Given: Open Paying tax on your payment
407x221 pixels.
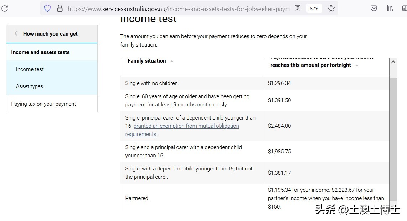Looking at the screenshot, I should [x=43, y=104].
